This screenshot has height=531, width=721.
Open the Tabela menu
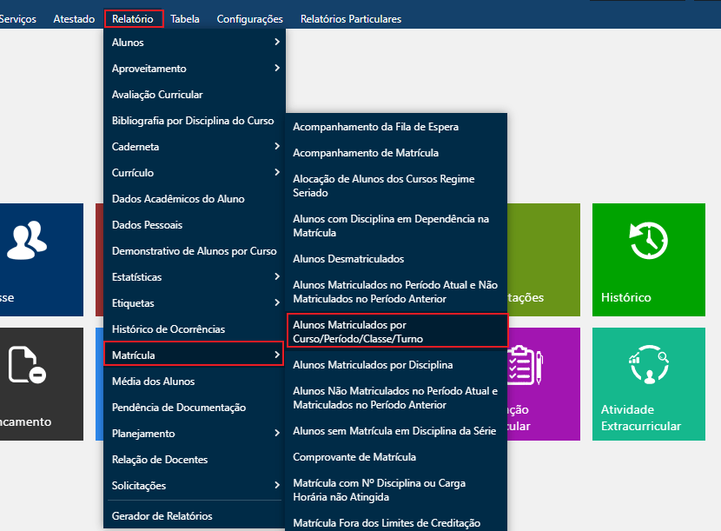pyautogui.click(x=185, y=18)
